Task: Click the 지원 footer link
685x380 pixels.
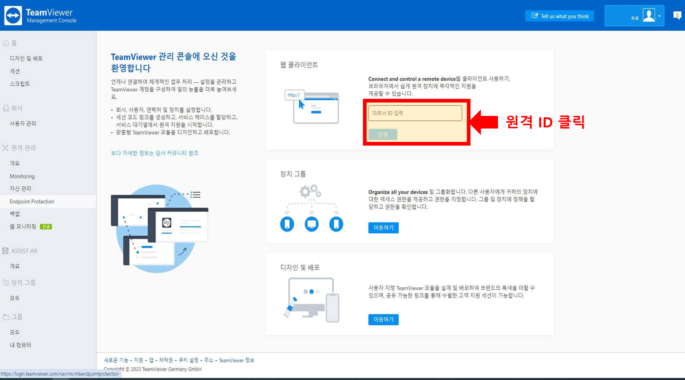Action: click(x=138, y=360)
